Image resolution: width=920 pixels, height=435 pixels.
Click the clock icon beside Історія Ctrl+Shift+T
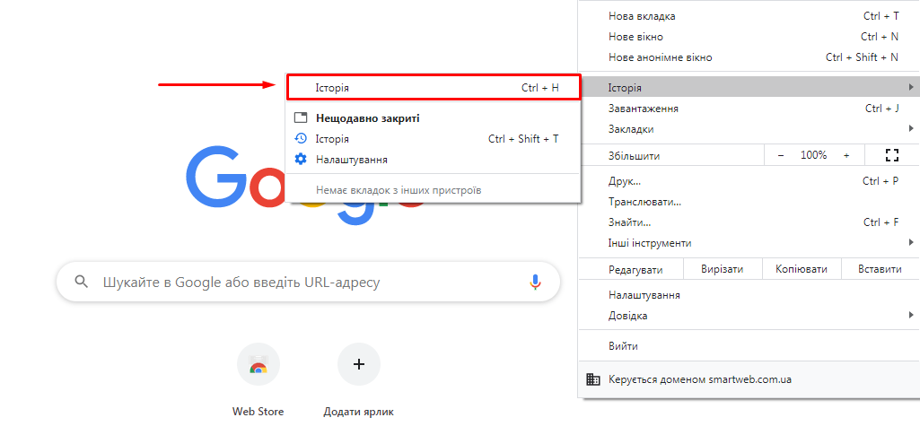click(301, 139)
